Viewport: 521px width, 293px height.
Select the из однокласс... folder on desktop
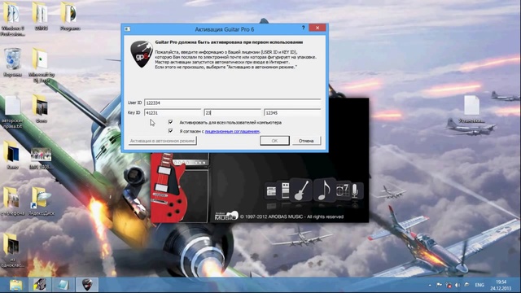12,250
